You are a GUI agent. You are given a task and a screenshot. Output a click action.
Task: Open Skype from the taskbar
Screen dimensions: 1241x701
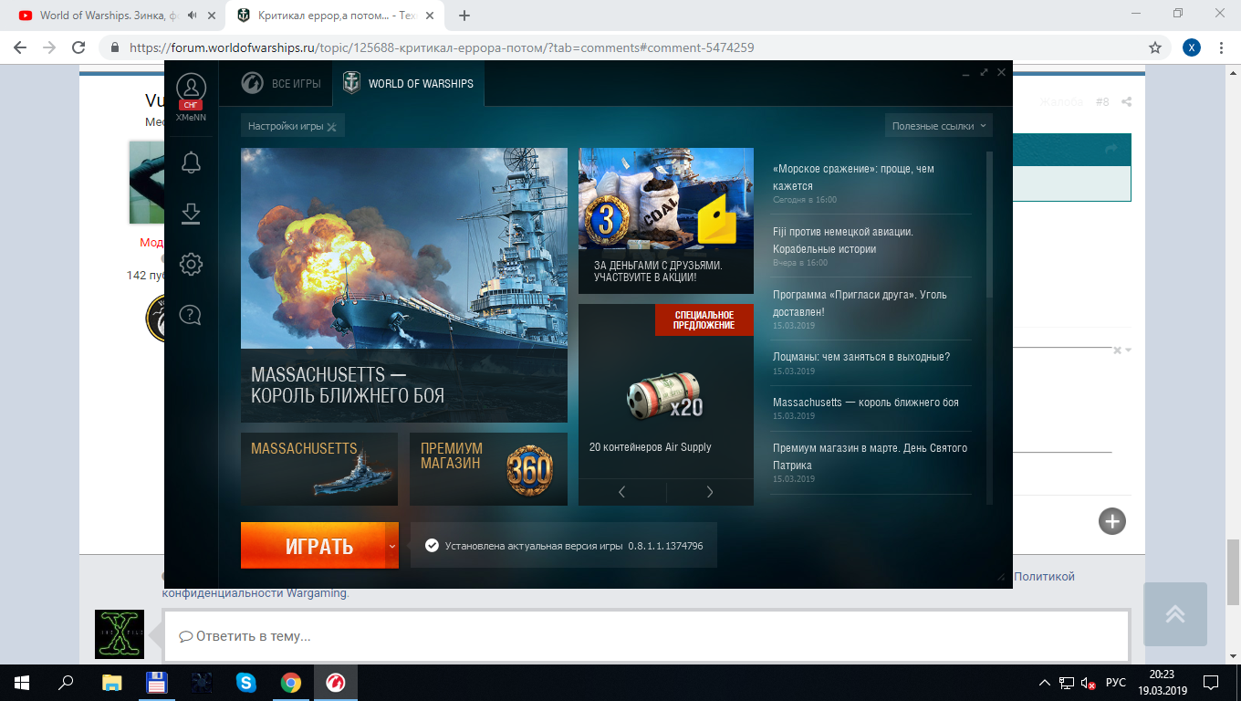(245, 683)
